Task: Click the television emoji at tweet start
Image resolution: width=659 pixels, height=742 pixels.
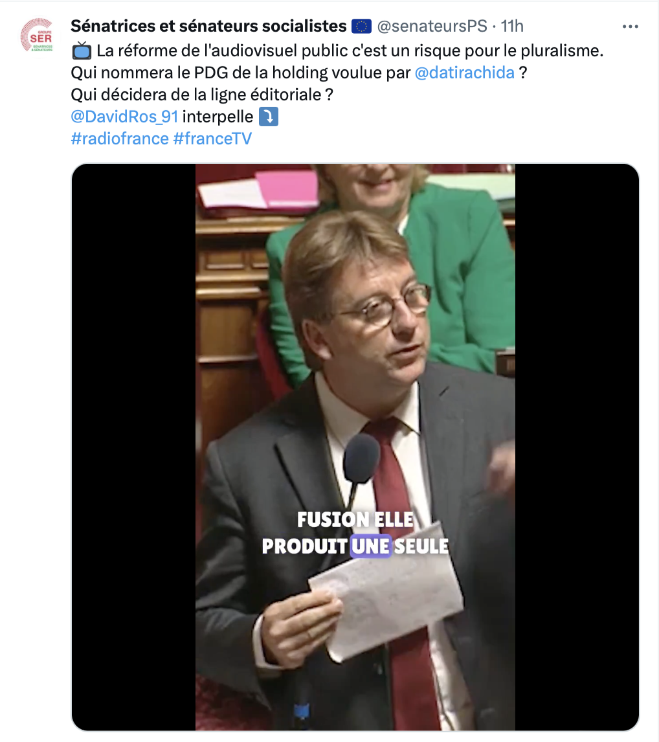Action: tap(82, 51)
